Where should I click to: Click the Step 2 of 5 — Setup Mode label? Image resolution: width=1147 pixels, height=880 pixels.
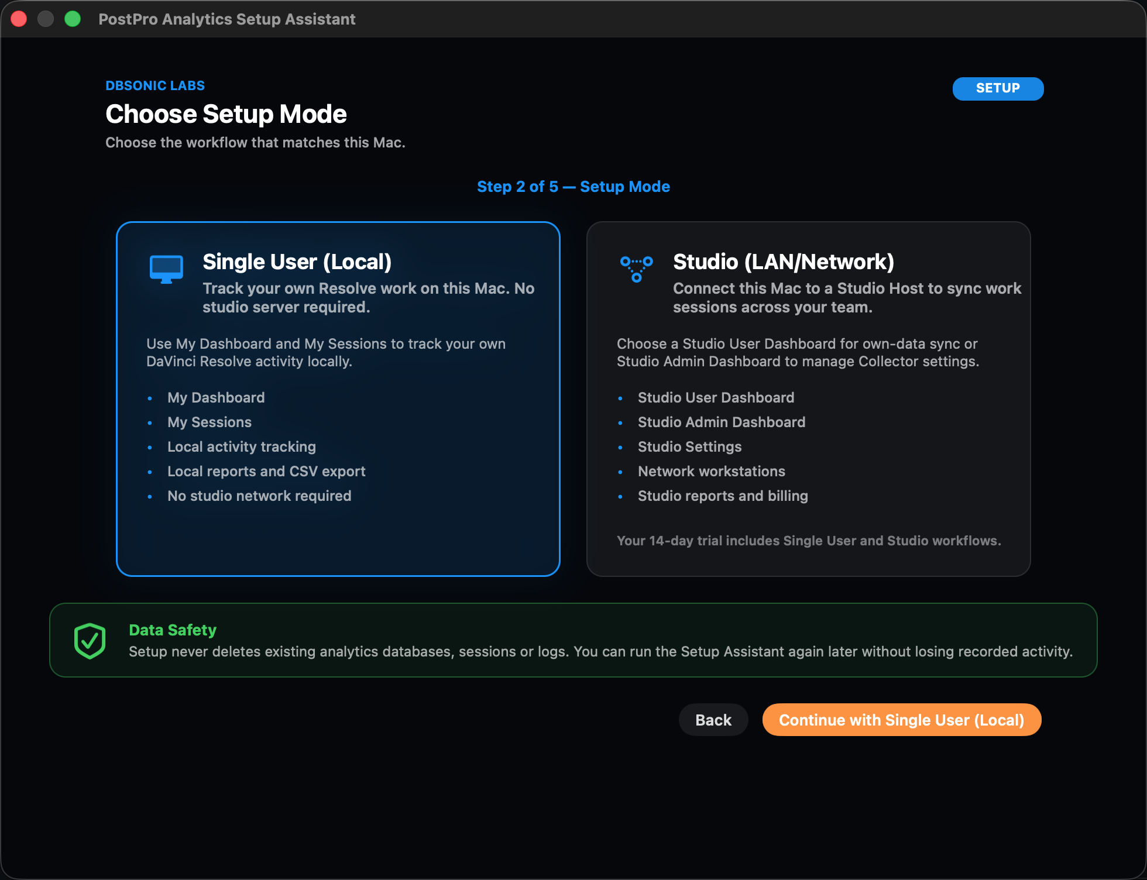coord(573,187)
